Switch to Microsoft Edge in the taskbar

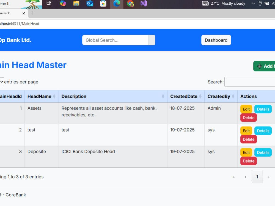[x=117, y=3]
